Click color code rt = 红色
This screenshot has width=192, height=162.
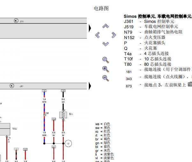pos(103,135)
